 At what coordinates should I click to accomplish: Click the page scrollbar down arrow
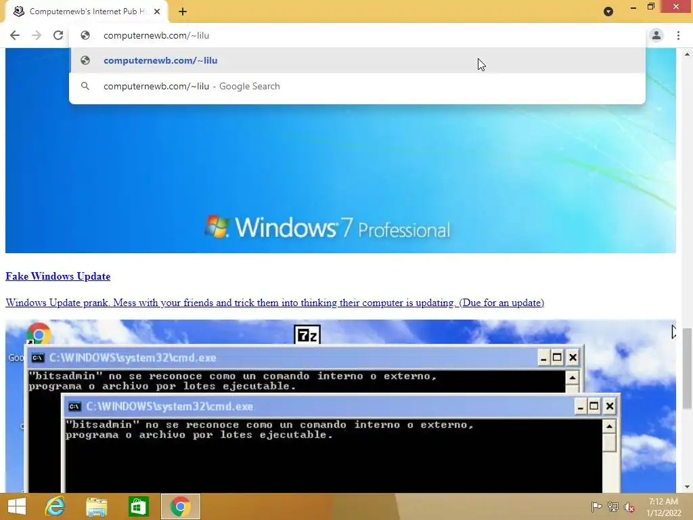tap(687, 487)
